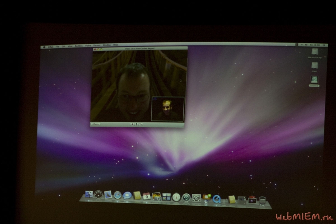Open the Buddies menu
The height and width of the screenshot is (224, 336).
pos(79,46)
